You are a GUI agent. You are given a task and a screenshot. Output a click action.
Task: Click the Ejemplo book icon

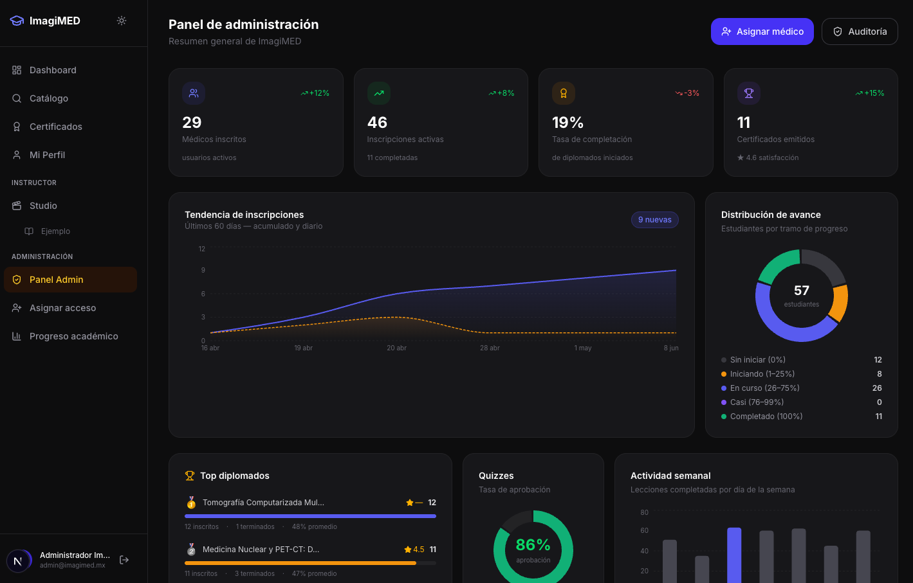[x=29, y=231]
